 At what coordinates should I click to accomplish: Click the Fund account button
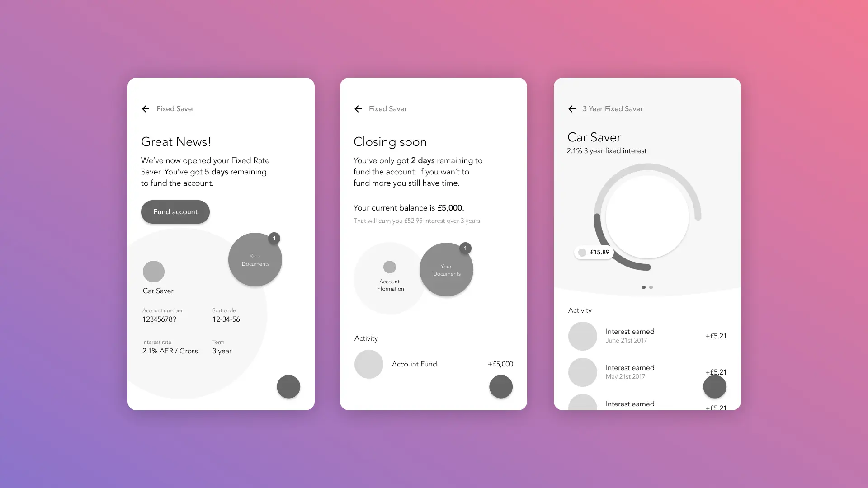click(175, 211)
